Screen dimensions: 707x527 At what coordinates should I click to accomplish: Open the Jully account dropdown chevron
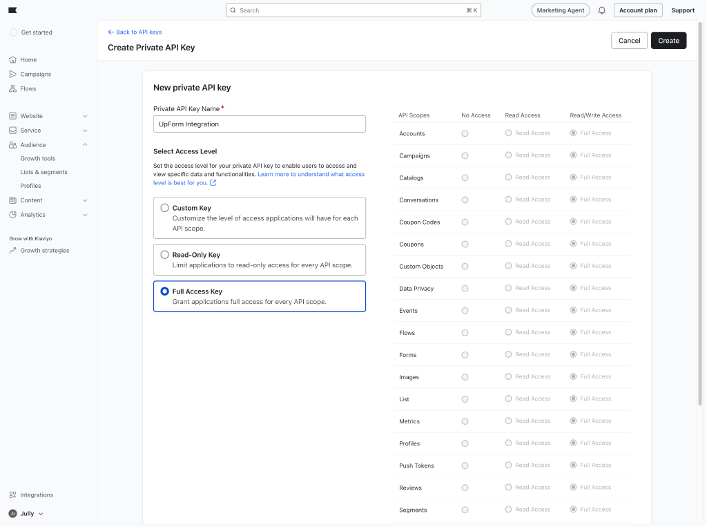[41, 513]
